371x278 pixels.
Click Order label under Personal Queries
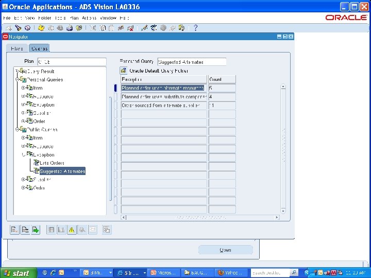point(39,121)
